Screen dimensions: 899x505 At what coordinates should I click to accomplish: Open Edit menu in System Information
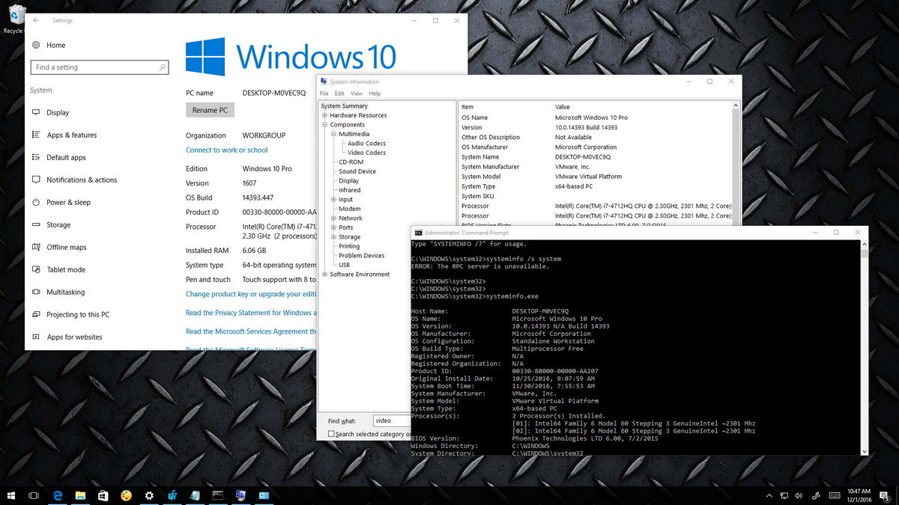pyautogui.click(x=339, y=94)
